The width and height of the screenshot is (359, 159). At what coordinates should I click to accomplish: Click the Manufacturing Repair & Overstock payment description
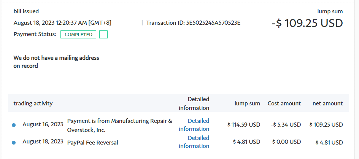point(119,125)
